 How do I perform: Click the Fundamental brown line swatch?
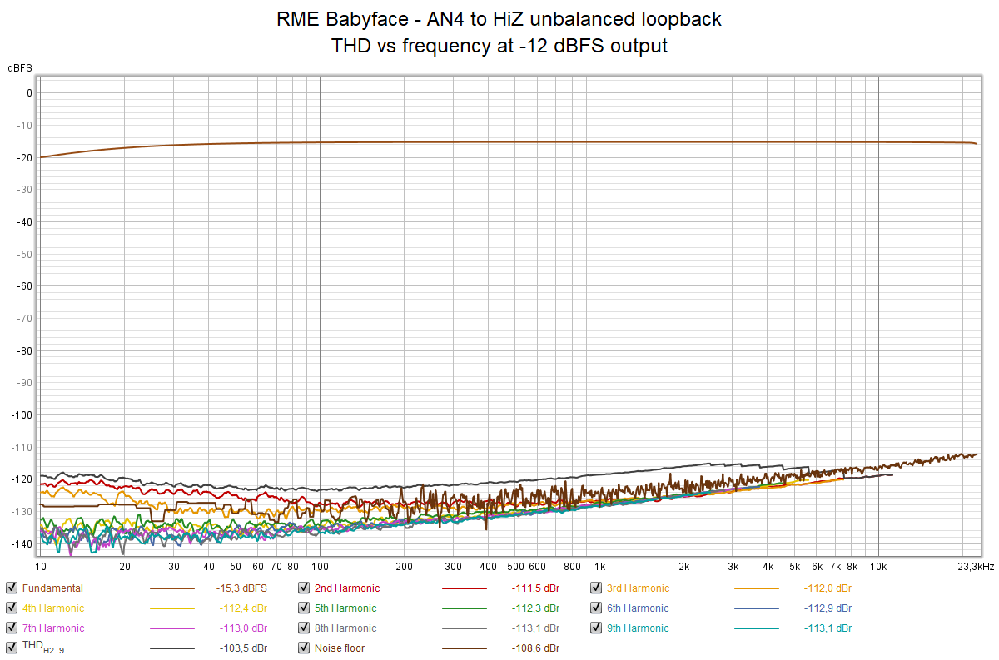pyautogui.click(x=172, y=588)
